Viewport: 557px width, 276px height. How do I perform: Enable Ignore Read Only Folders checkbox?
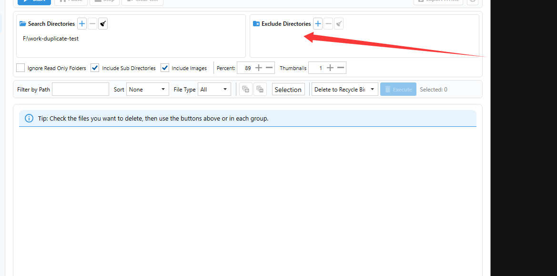click(x=20, y=68)
